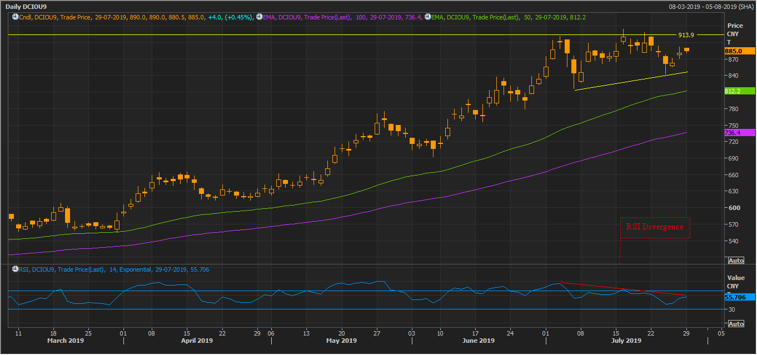Click the July 2019 label on time axis

(x=626, y=341)
